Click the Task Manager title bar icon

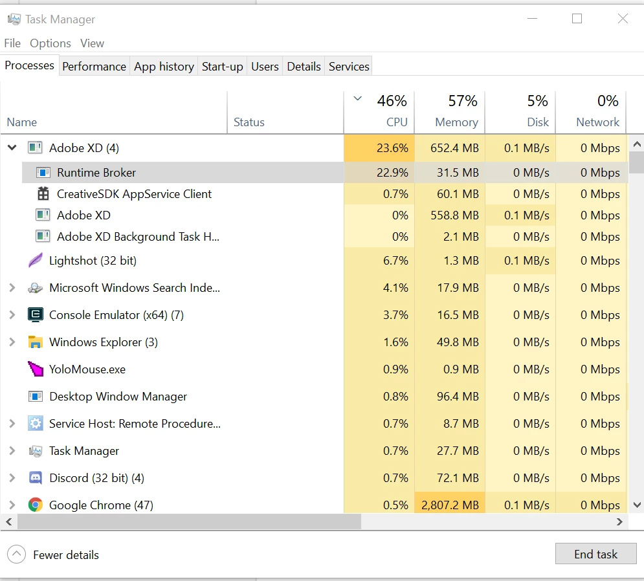[x=14, y=19]
